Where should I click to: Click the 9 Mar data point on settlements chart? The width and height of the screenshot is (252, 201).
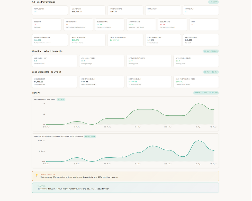coord(138,110)
